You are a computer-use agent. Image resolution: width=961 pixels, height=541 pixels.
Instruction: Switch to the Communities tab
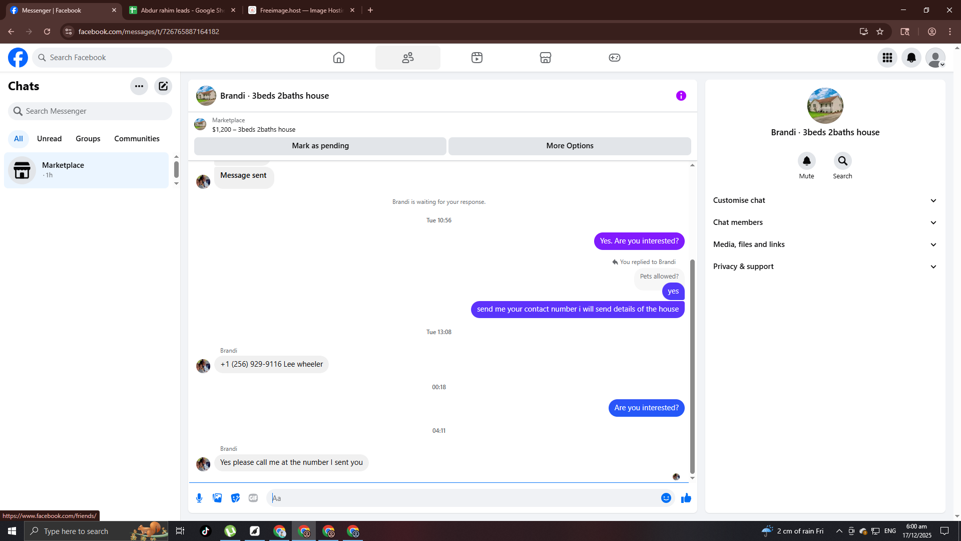(x=137, y=139)
